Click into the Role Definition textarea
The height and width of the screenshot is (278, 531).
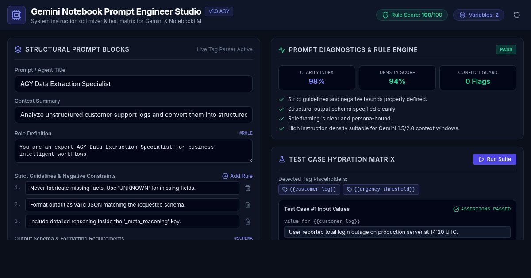pyautogui.click(x=134, y=151)
